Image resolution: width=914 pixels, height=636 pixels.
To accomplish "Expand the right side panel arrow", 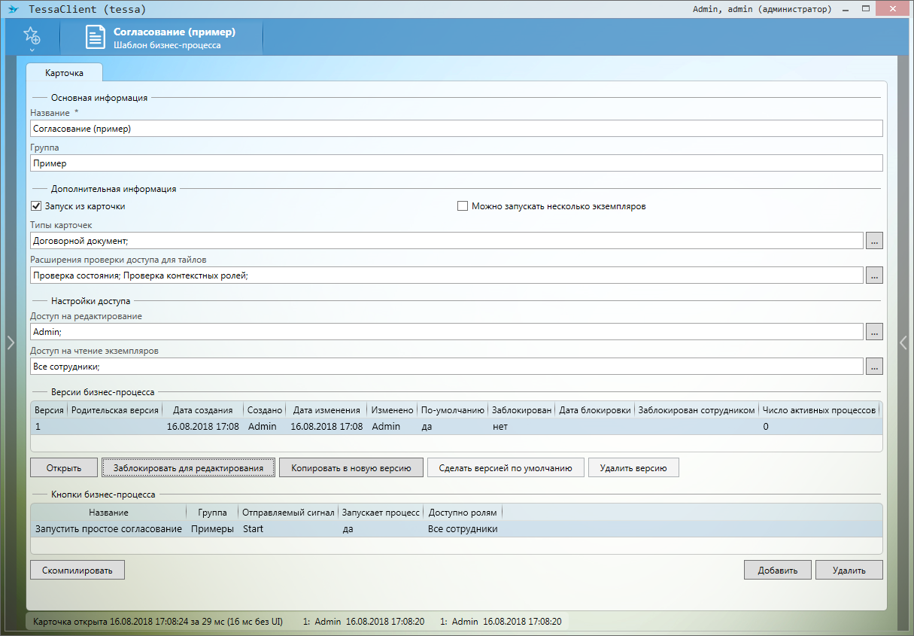I will tap(903, 342).
